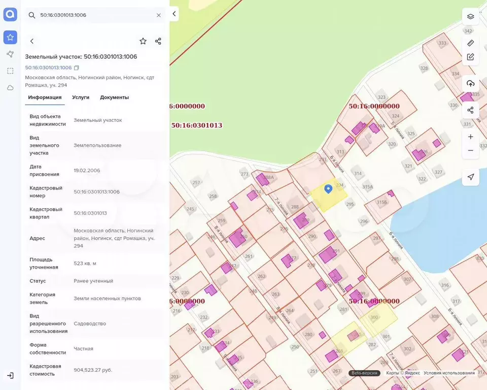
Task: Click plot 257 label on the map
Action: pos(196,183)
